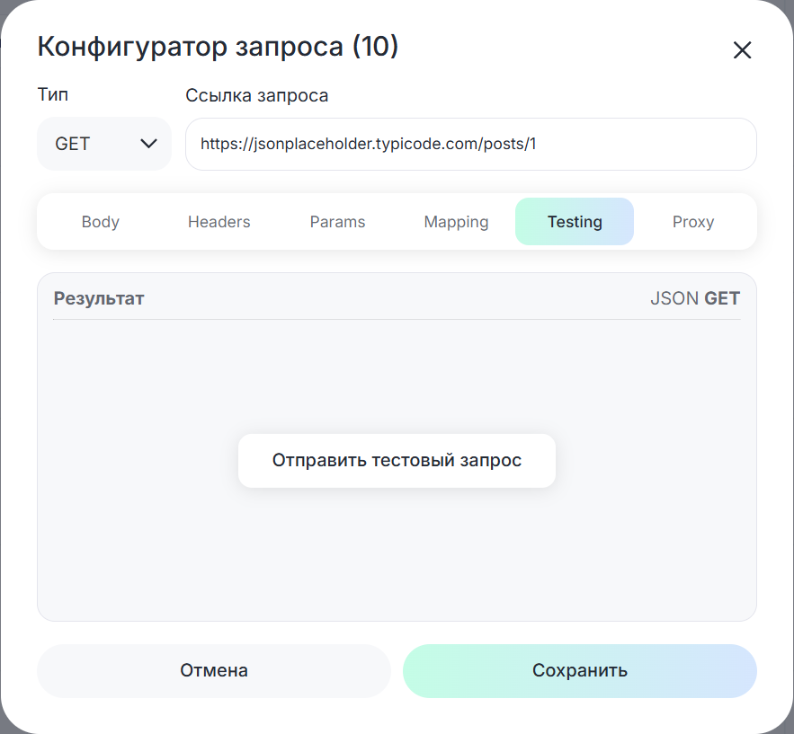Select the Mapping tab
Image resolution: width=794 pixels, height=734 pixels.
tap(456, 222)
